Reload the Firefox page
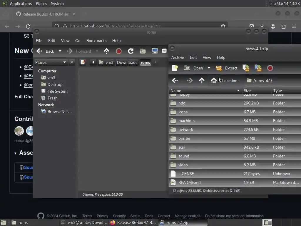This screenshot has height=226, width=301. click(28, 26)
